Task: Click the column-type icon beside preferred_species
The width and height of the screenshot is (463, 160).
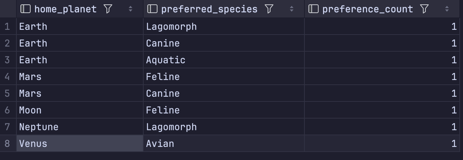Action: [152, 9]
